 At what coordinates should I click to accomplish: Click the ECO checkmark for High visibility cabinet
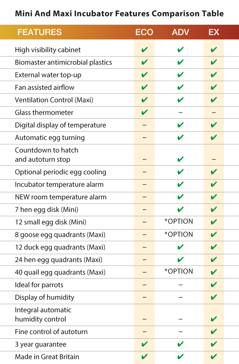pyautogui.click(x=144, y=50)
